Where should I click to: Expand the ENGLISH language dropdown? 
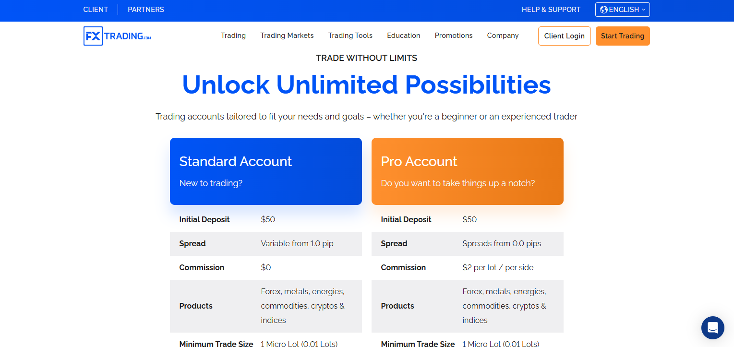(623, 10)
